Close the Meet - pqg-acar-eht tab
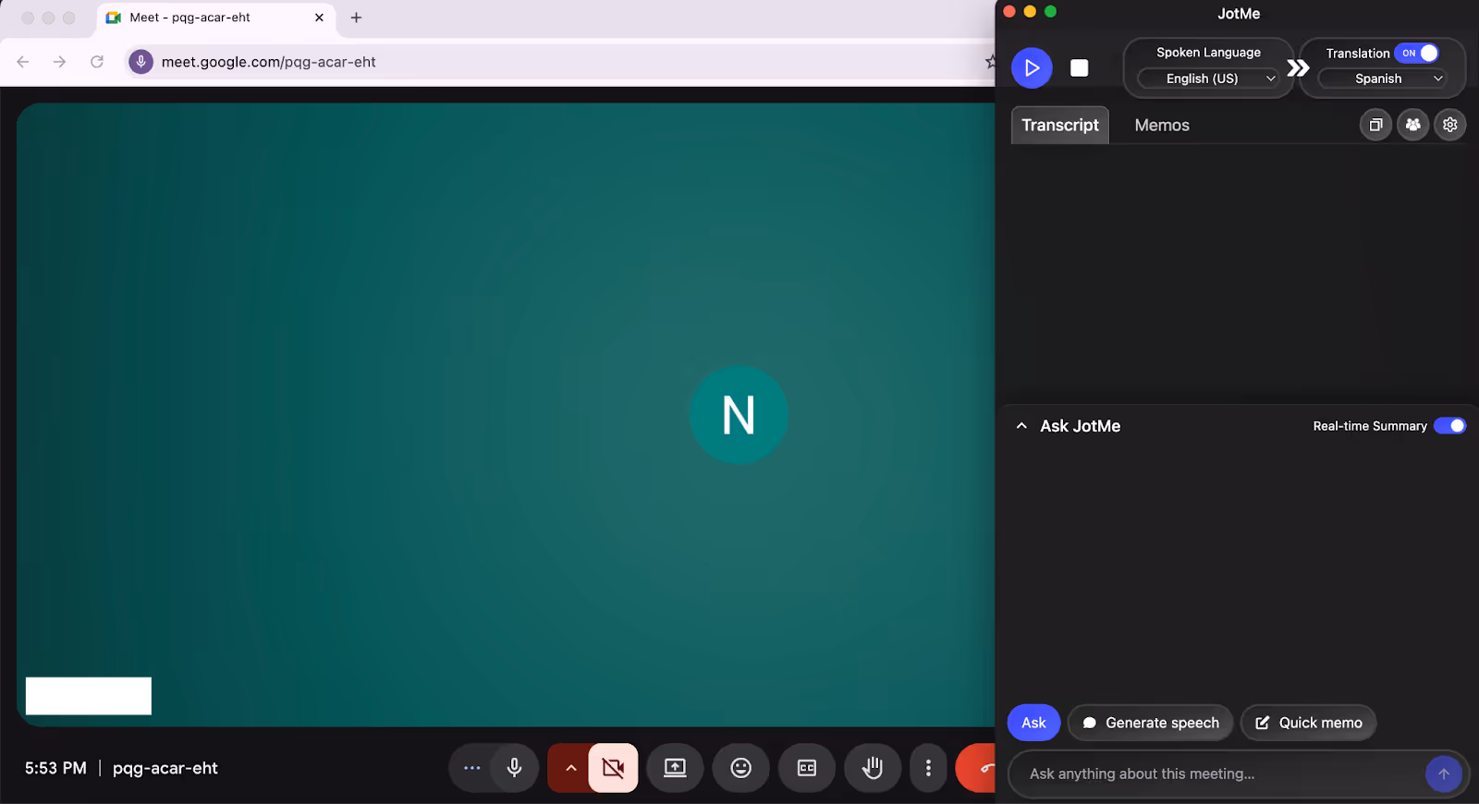This screenshot has width=1479, height=804. point(319,18)
